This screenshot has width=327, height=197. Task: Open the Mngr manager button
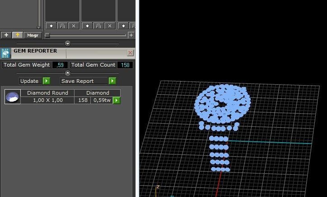click(x=33, y=35)
